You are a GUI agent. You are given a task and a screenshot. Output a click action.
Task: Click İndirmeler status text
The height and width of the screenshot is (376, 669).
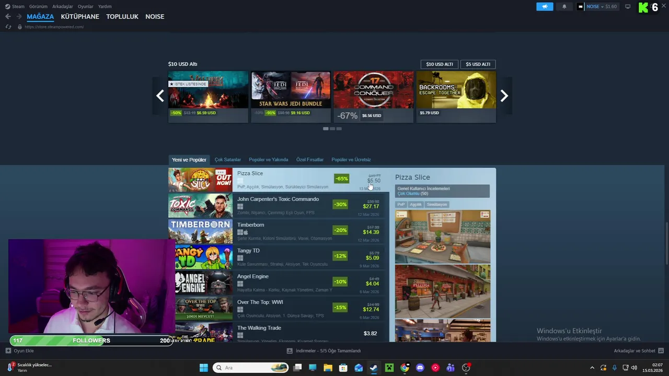pyautogui.click(x=328, y=351)
